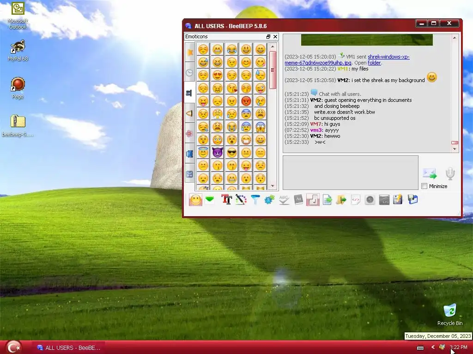Open Microsoft Outlook desktop icon
473x354 pixels.
click(x=18, y=16)
